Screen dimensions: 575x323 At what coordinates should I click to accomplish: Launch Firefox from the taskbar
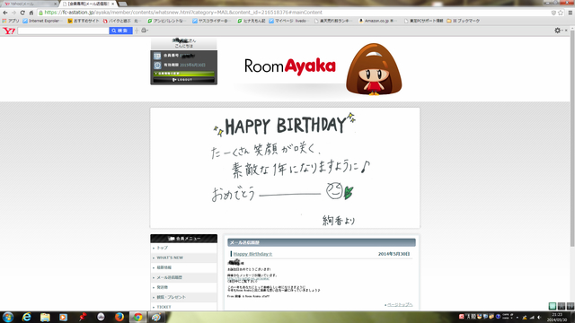119,317
